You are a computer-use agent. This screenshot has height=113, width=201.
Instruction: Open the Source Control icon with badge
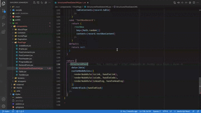(3, 10)
